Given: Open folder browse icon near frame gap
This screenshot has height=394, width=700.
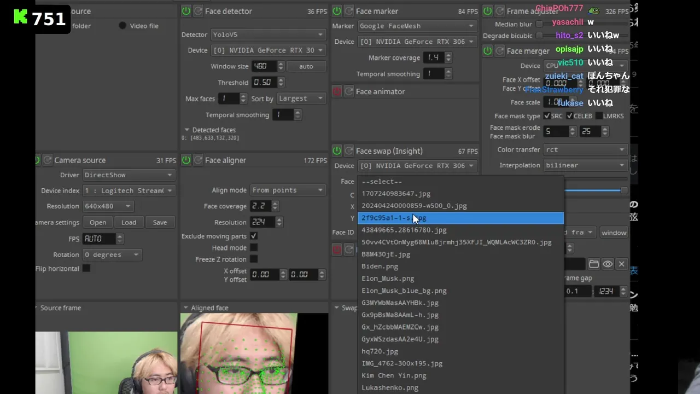Looking at the screenshot, I should [x=594, y=264].
